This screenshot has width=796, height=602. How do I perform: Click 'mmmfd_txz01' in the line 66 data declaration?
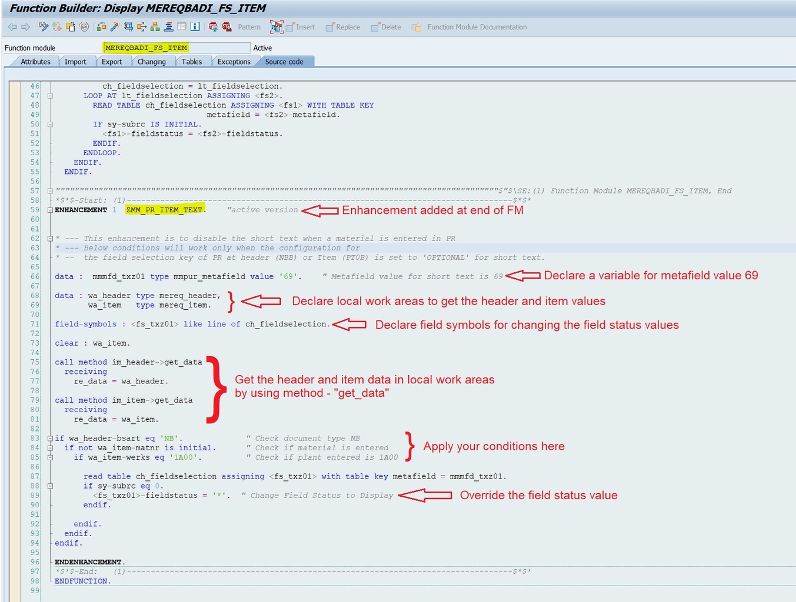119,276
